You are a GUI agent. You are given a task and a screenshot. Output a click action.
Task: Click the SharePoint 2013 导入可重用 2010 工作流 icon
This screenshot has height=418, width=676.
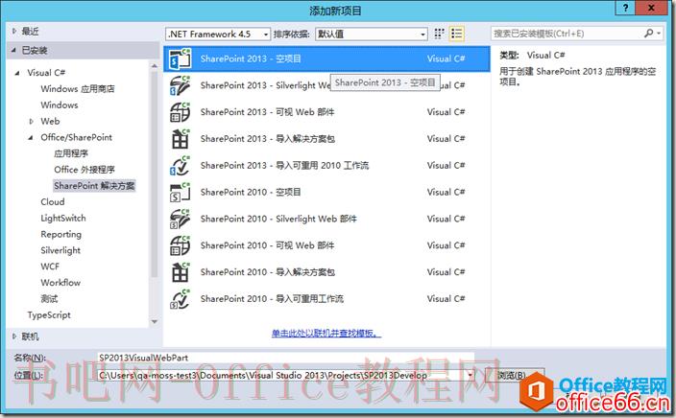(x=181, y=165)
